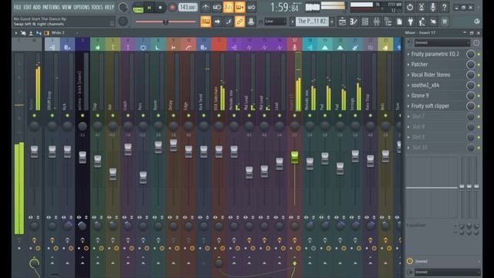Toggle Song/Pattern mode button

pyautogui.click(x=138, y=8)
